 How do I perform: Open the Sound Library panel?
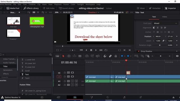pos(66,8)
